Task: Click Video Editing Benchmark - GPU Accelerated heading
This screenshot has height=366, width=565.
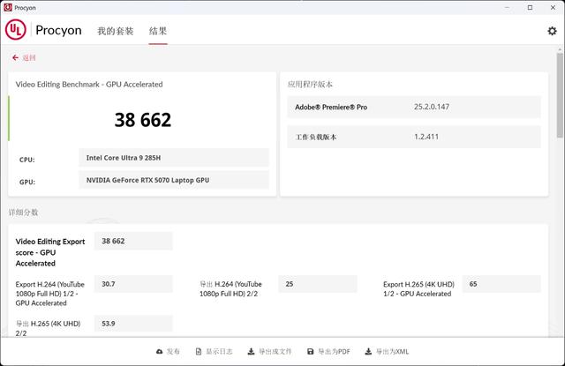Action: coord(89,84)
